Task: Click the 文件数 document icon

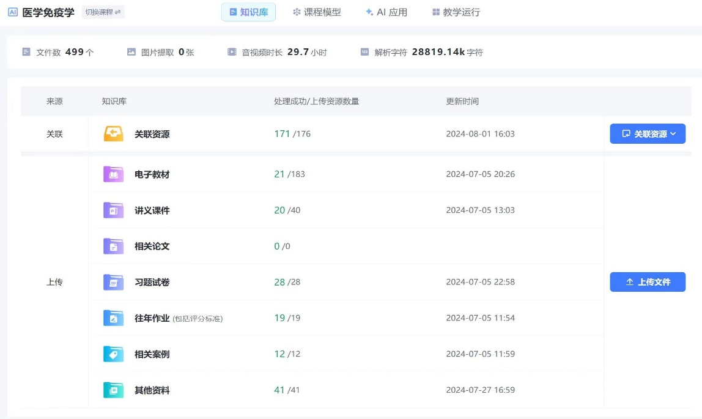Action: point(26,52)
